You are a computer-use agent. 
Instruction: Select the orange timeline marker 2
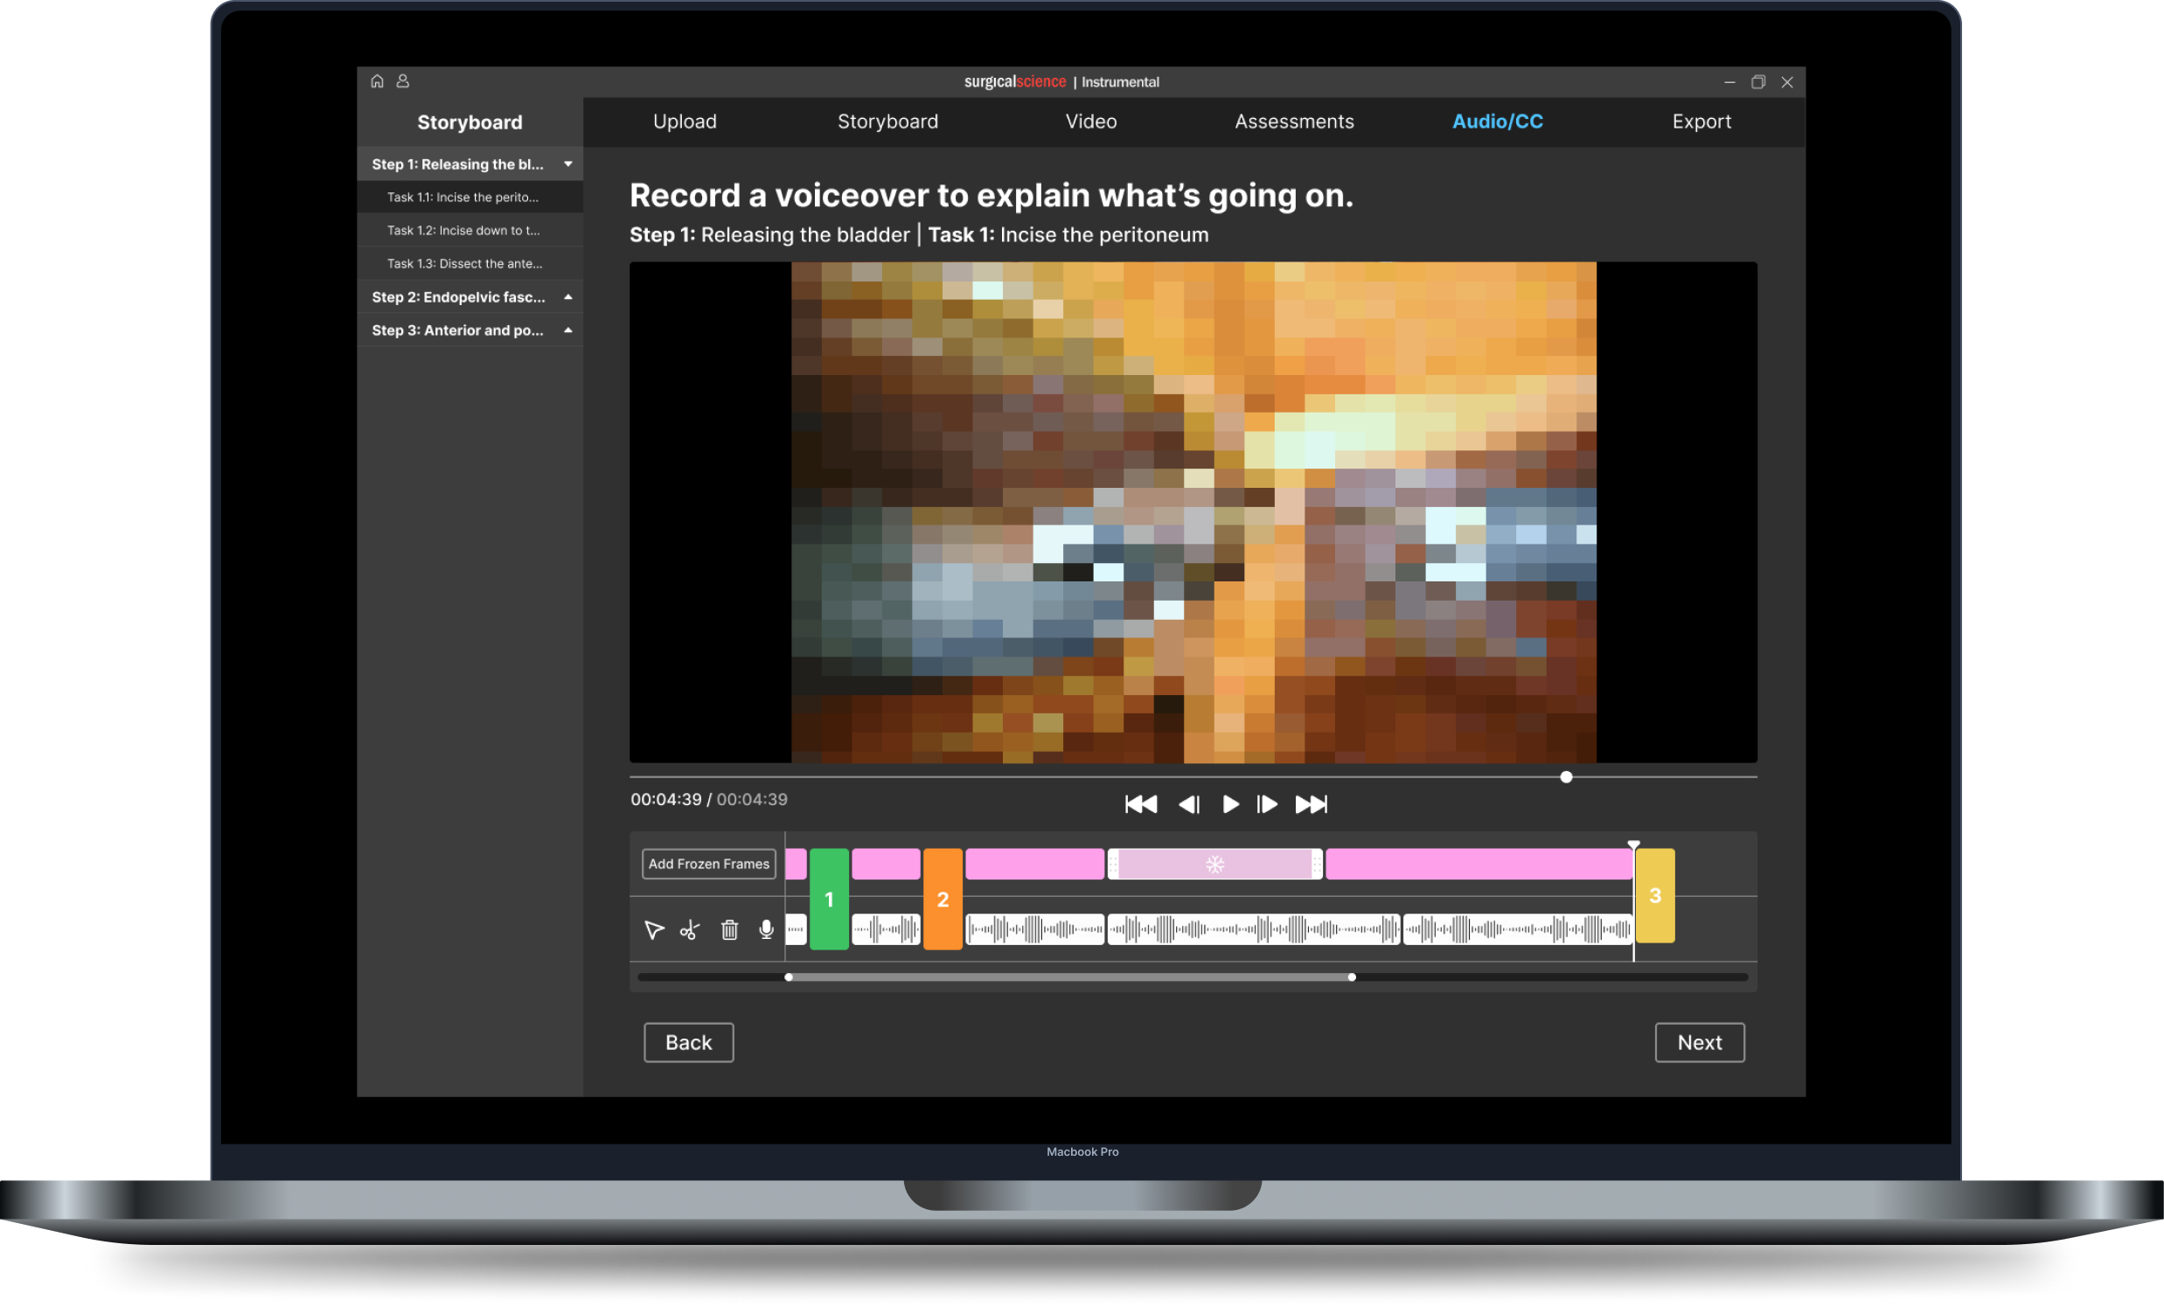point(943,899)
